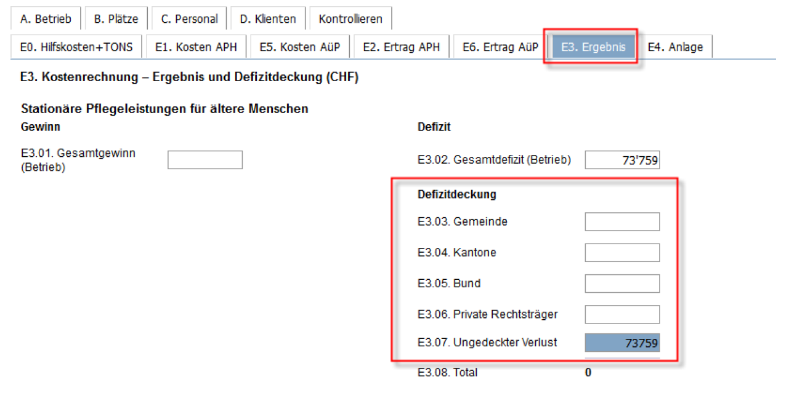Screen dimensions: 789x401
Task: Click the E3.08 Total value
Action: (588, 373)
